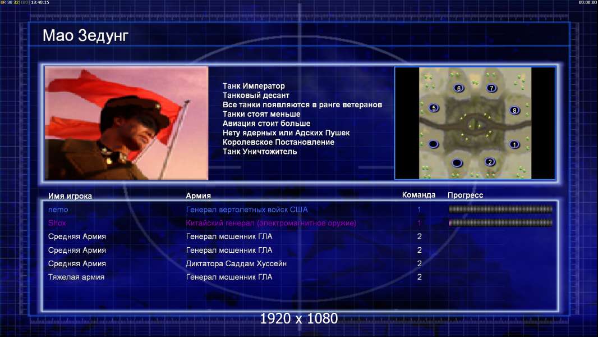Click team number 2 in Саддам Хуссейн row

pyautogui.click(x=420, y=263)
